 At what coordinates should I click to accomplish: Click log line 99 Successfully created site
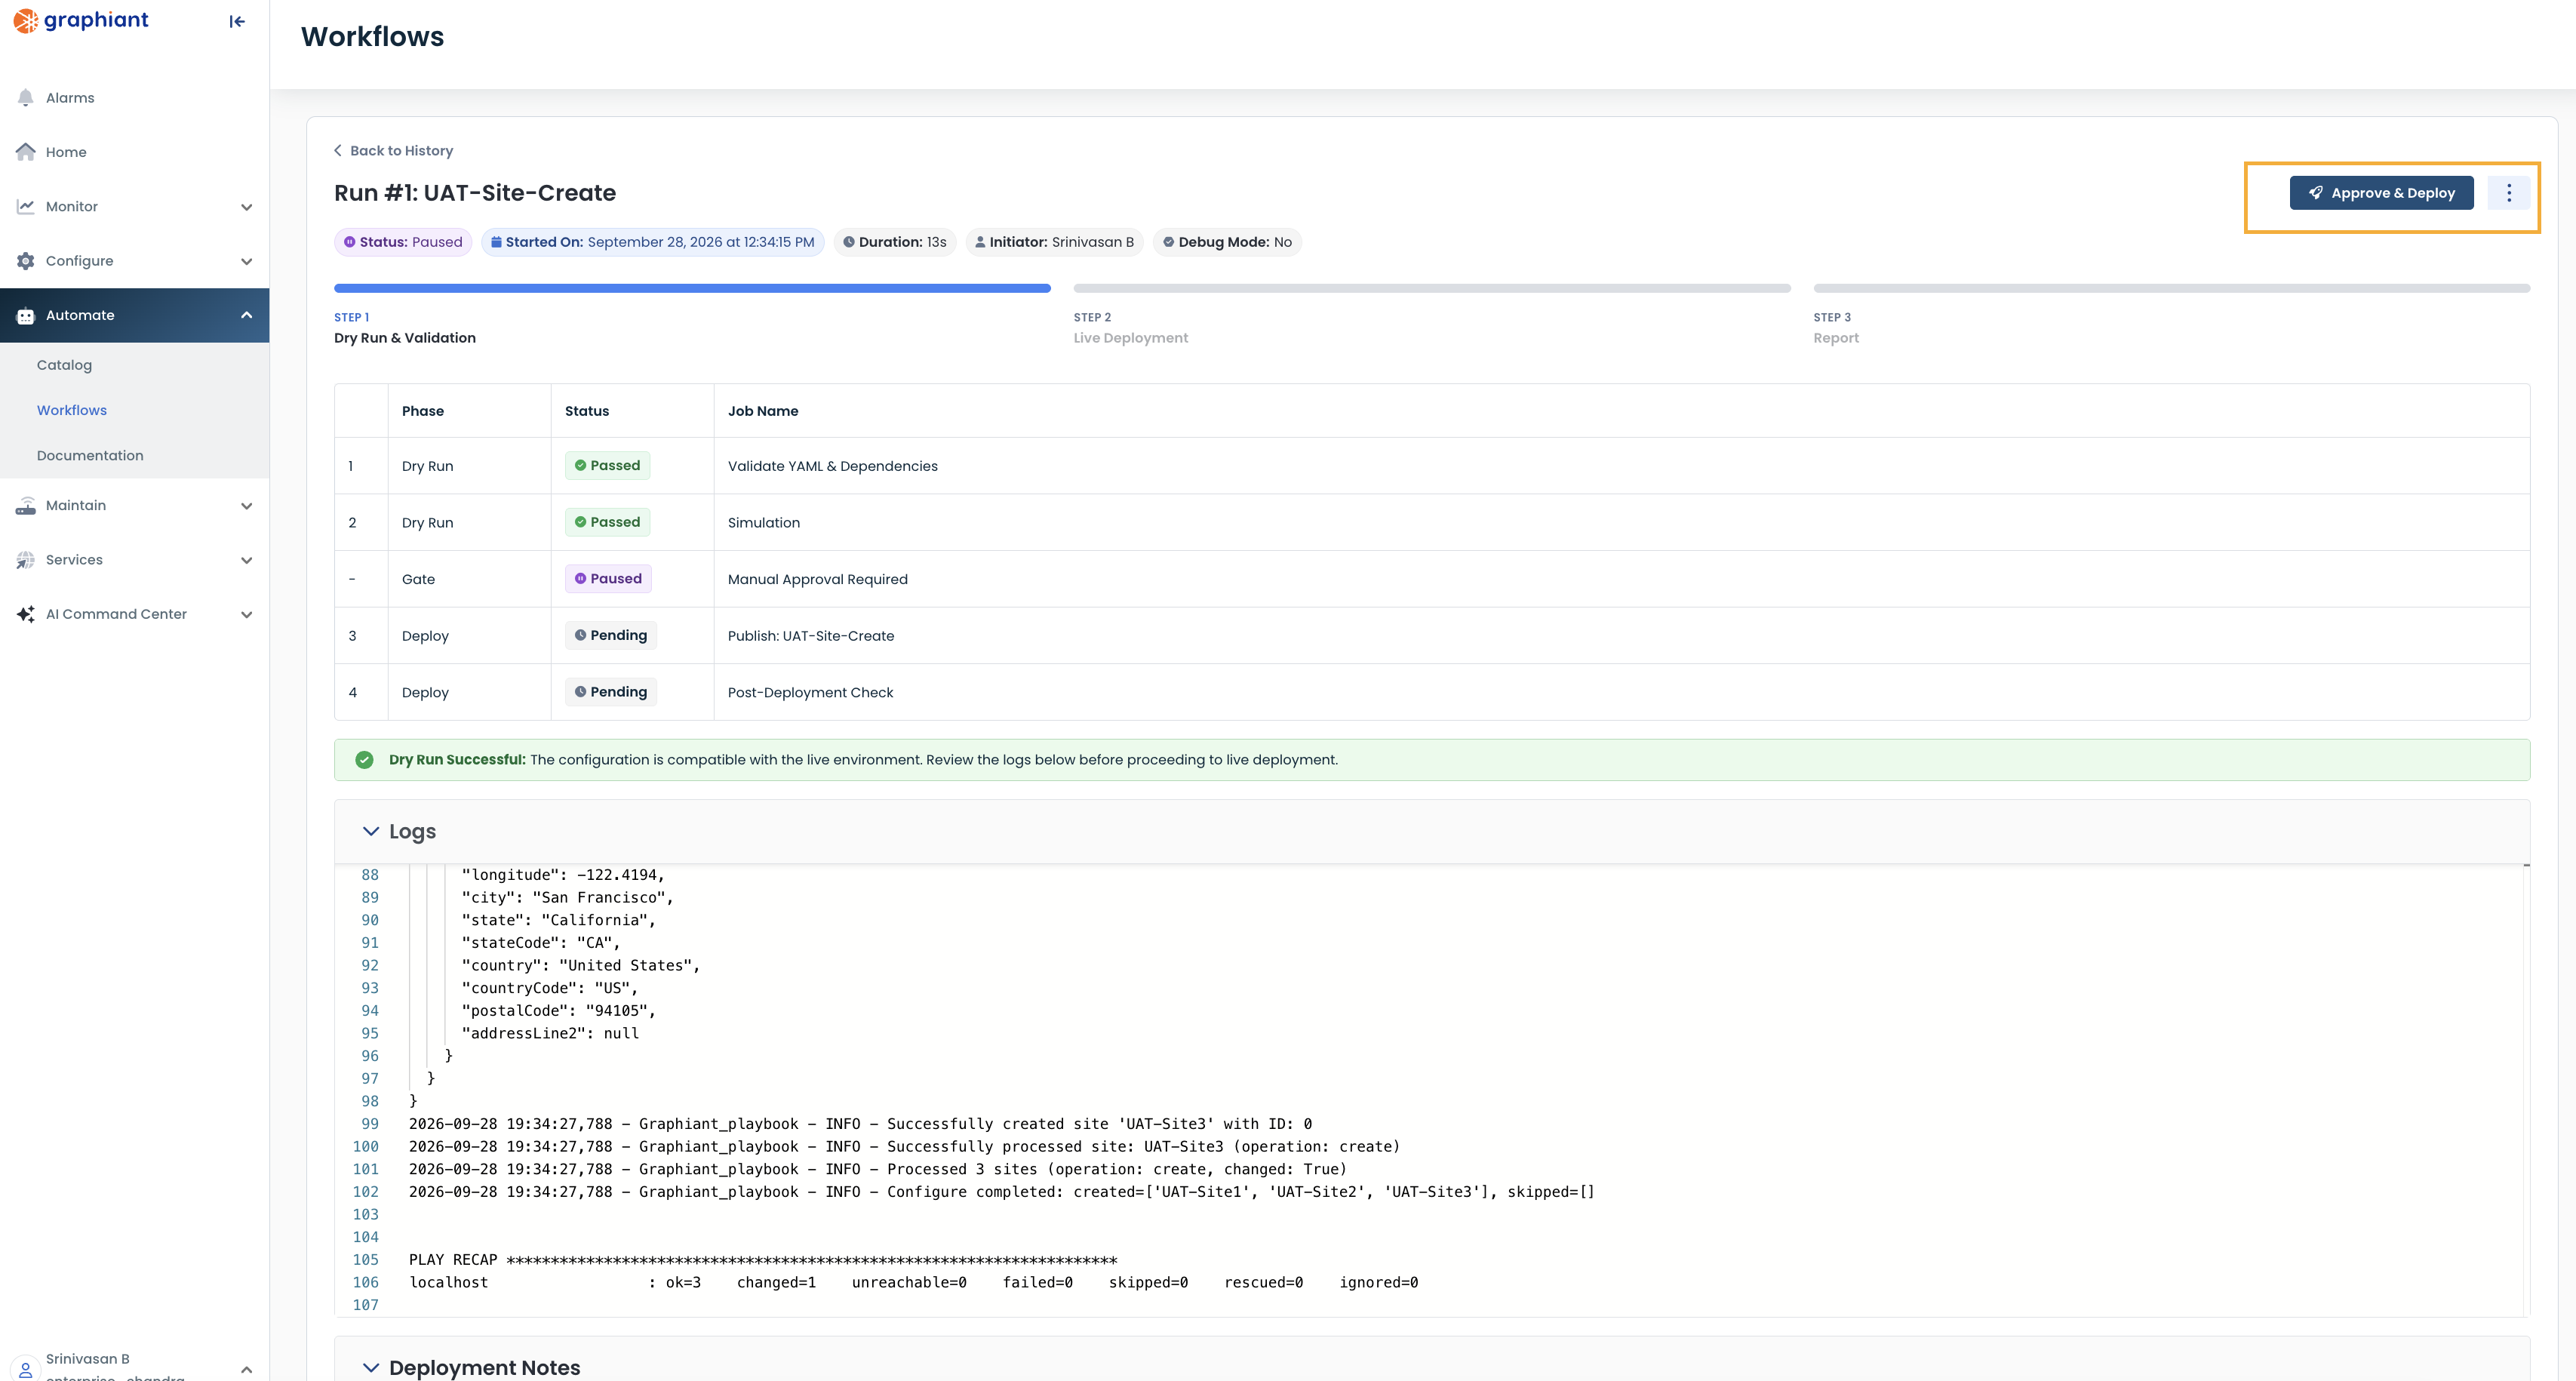click(x=860, y=1124)
